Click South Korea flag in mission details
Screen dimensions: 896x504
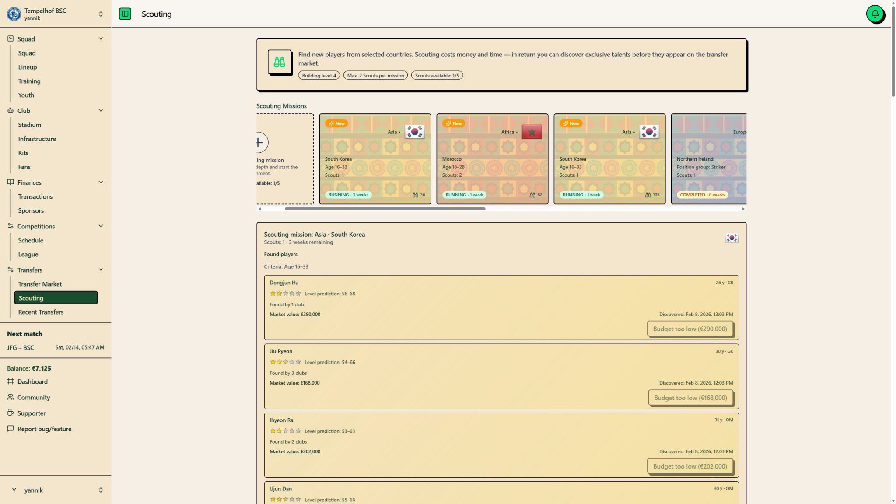pyautogui.click(x=731, y=238)
